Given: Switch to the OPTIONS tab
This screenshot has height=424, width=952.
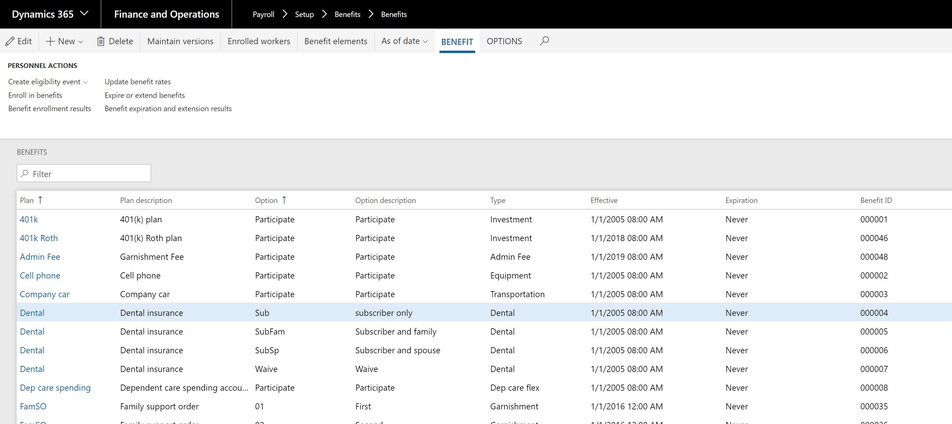Looking at the screenshot, I should [x=504, y=41].
